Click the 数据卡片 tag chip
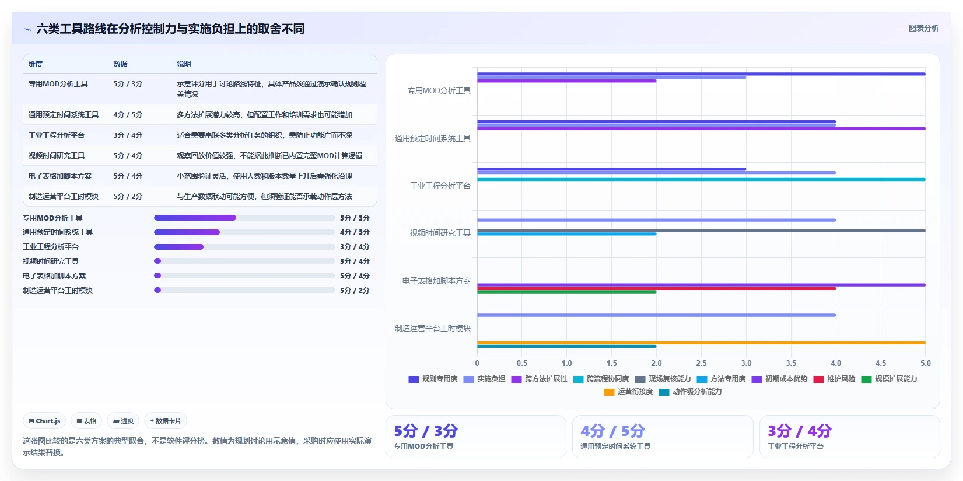The width and height of the screenshot is (963, 481). (x=166, y=421)
